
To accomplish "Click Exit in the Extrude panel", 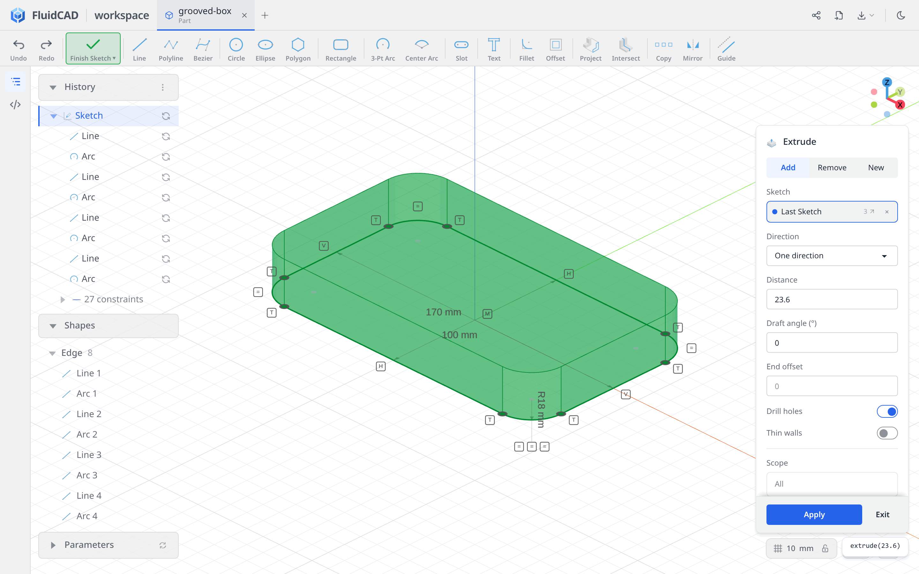I will [x=882, y=514].
